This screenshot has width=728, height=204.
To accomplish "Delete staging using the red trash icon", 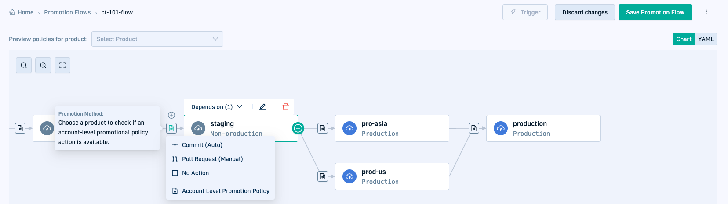I will point(286,107).
